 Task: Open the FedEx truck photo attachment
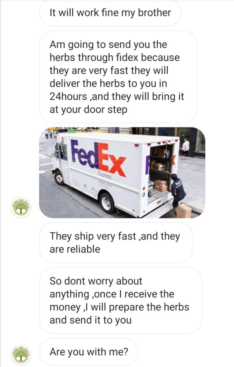[122, 172]
